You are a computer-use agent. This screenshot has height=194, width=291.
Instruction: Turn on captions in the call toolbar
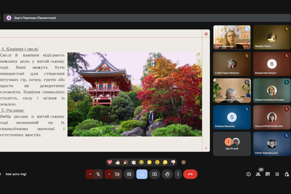pyautogui.click(x=129, y=174)
